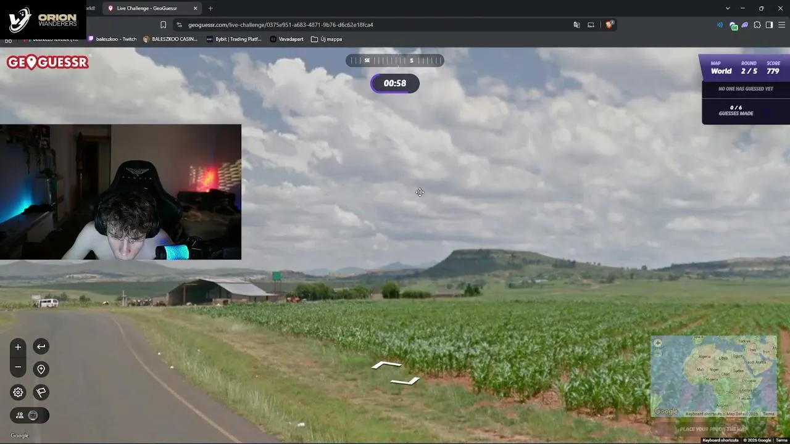The height and width of the screenshot is (444, 790).
Task: Click the round 2 / 5 indicator
Action: [x=749, y=68]
